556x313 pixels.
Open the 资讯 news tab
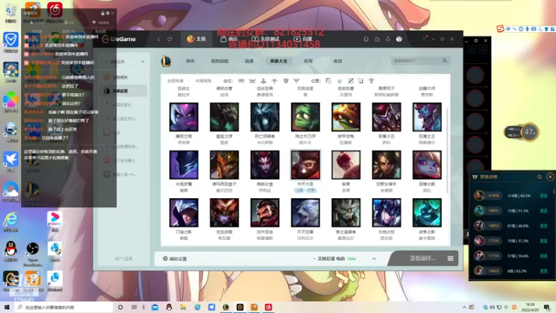[190, 61]
